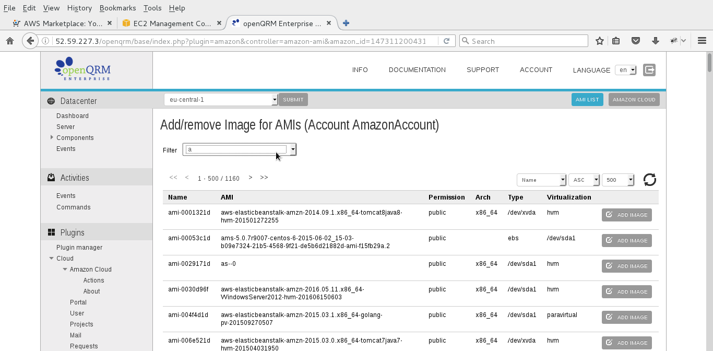
Task: Open the 500 page size dropdown
Action: tap(618, 180)
